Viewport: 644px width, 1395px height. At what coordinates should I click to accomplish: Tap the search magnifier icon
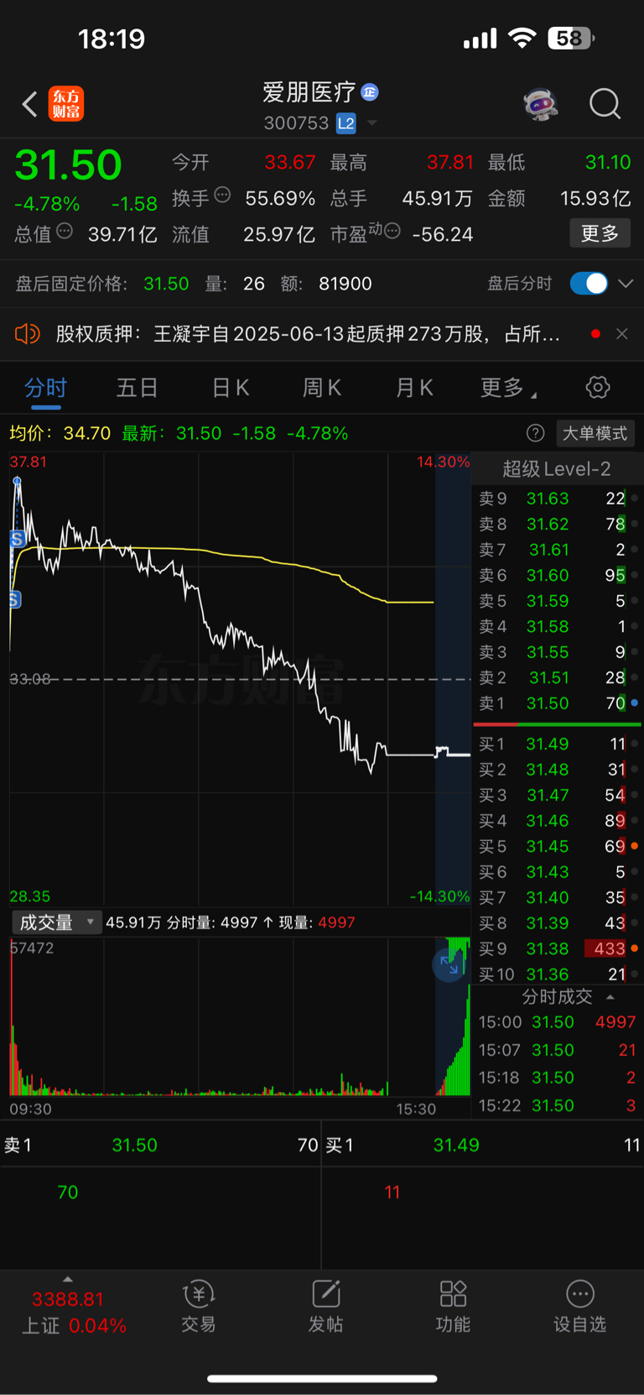tap(605, 104)
